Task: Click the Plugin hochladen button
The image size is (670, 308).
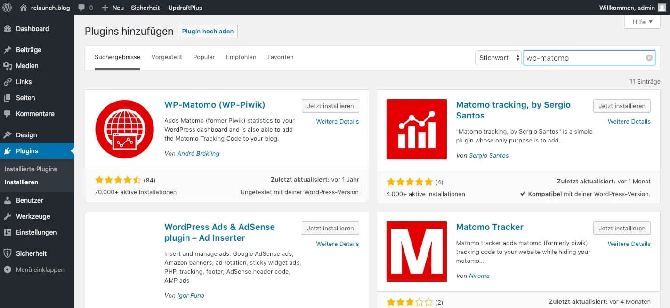Action: pos(208,31)
